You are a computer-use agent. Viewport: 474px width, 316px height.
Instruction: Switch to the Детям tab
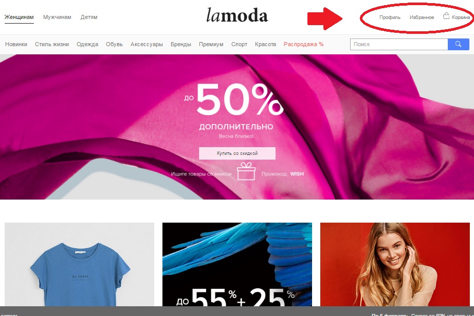(89, 17)
